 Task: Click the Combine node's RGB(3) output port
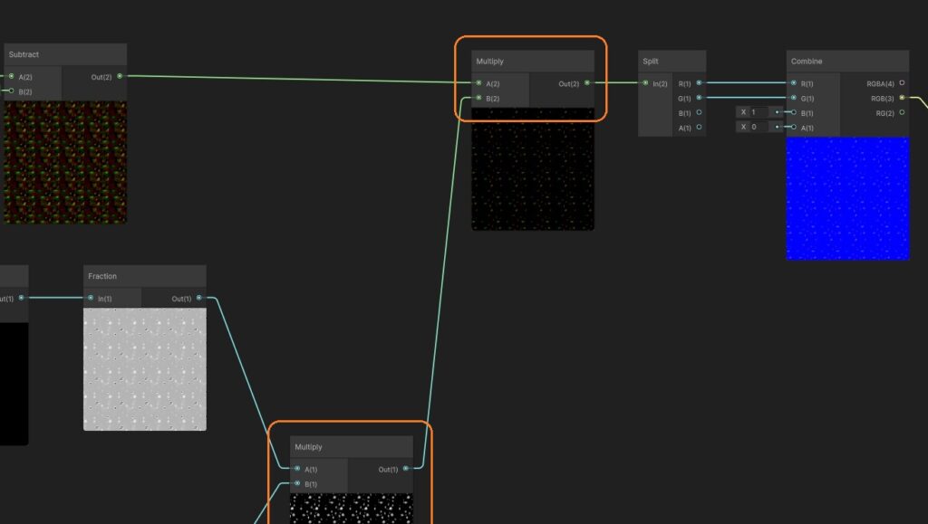902,98
